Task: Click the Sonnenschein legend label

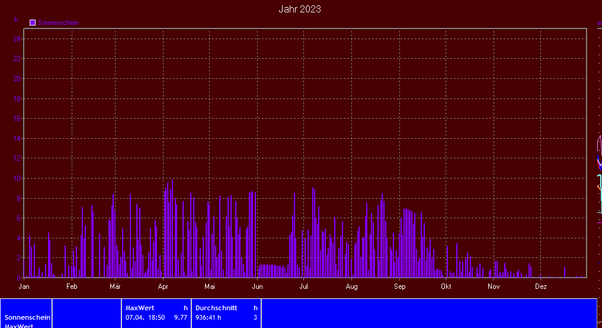Action: pos(58,23)
